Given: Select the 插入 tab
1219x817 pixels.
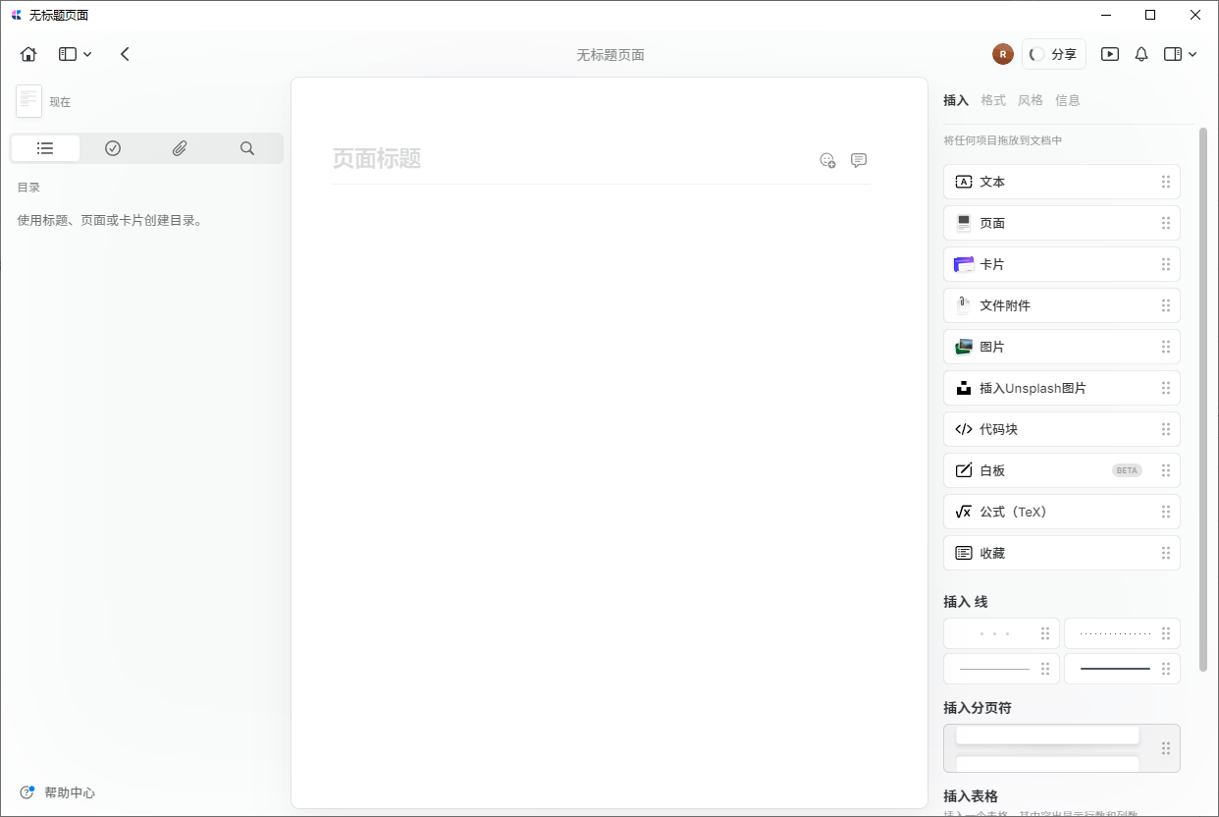Looking at the screenshot, I should pos(956,100).
